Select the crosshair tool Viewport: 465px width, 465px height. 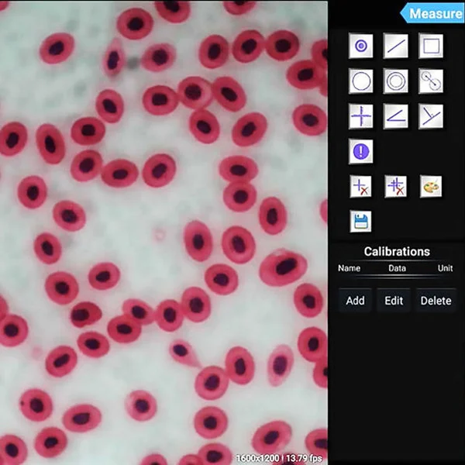(360, 115)
